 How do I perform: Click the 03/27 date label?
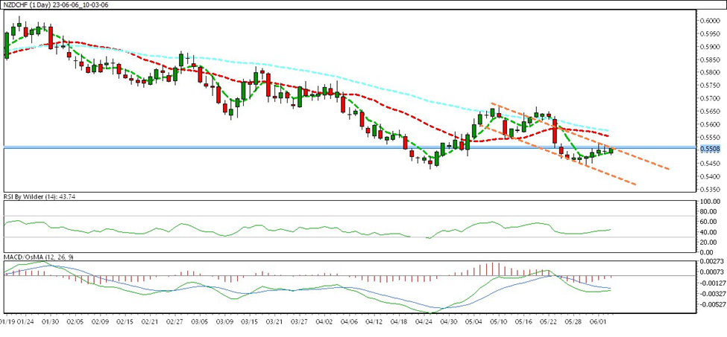pos(300,320)
